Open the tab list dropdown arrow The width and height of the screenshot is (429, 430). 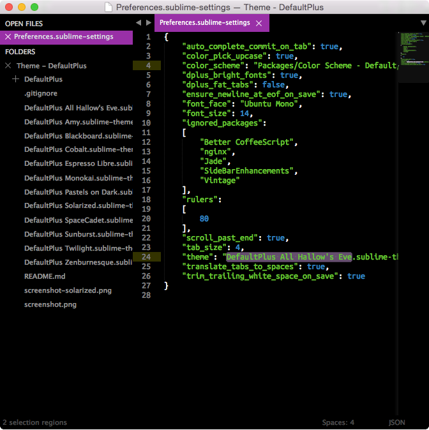pyautogui.click(x=423, y=23)
